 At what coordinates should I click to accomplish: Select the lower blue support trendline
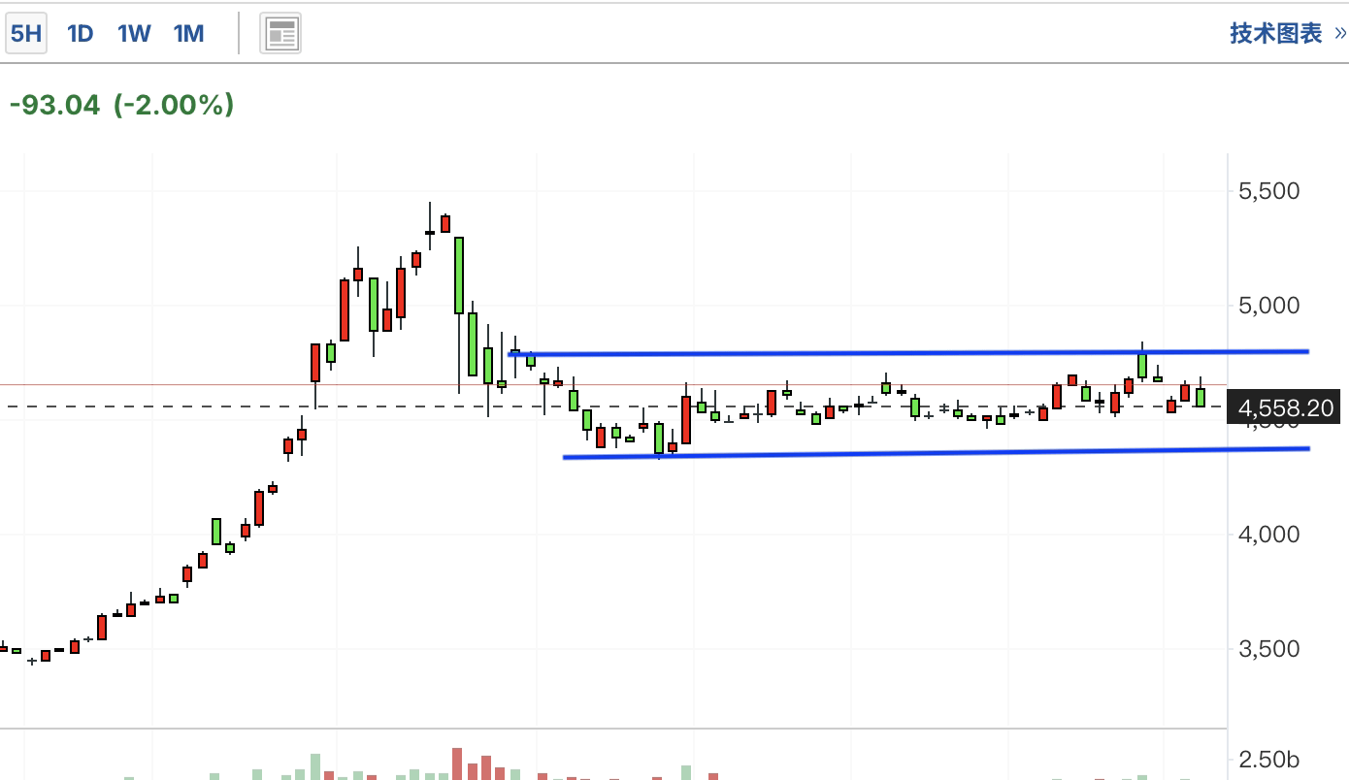pos(937,452)
